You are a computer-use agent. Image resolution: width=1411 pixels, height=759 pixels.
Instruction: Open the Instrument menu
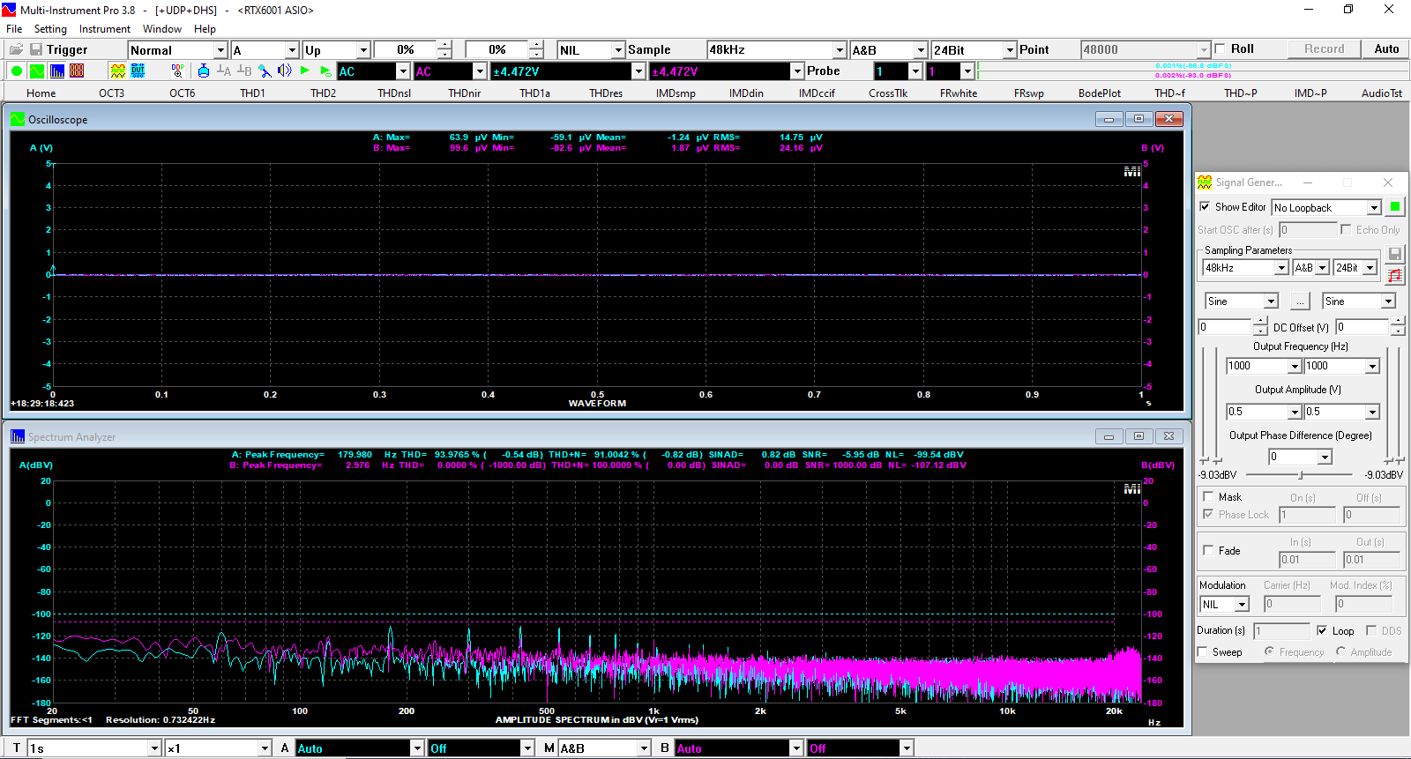pyautogui.click(x=105, y=29)
